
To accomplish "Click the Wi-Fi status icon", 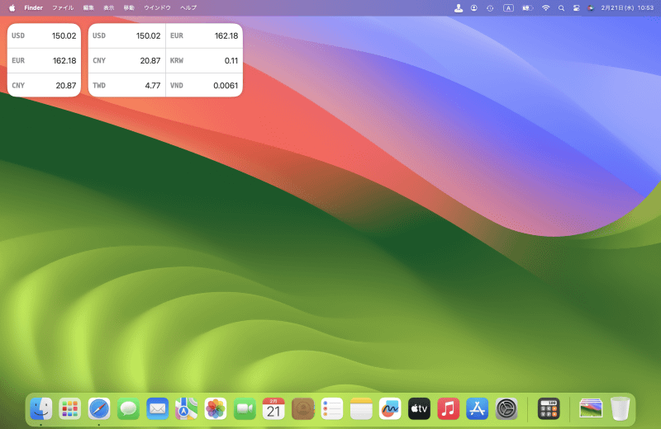I will 545,8.
